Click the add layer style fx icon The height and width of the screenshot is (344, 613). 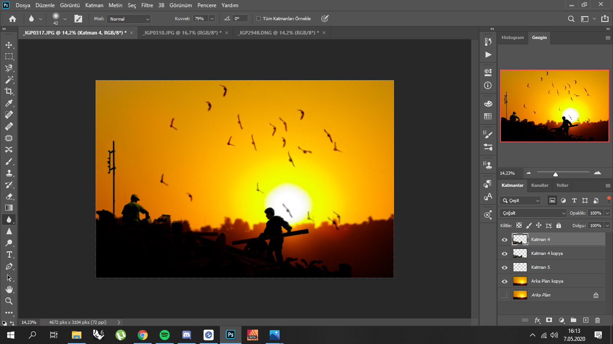(537, 320)
